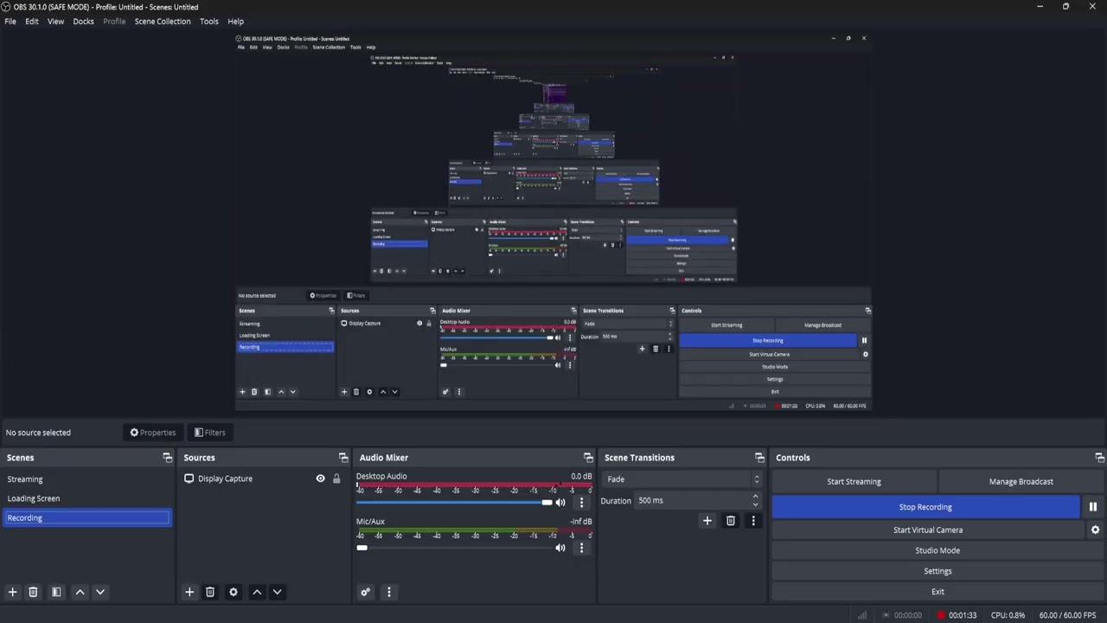Add a new source with plus icon

click(189, 592)
